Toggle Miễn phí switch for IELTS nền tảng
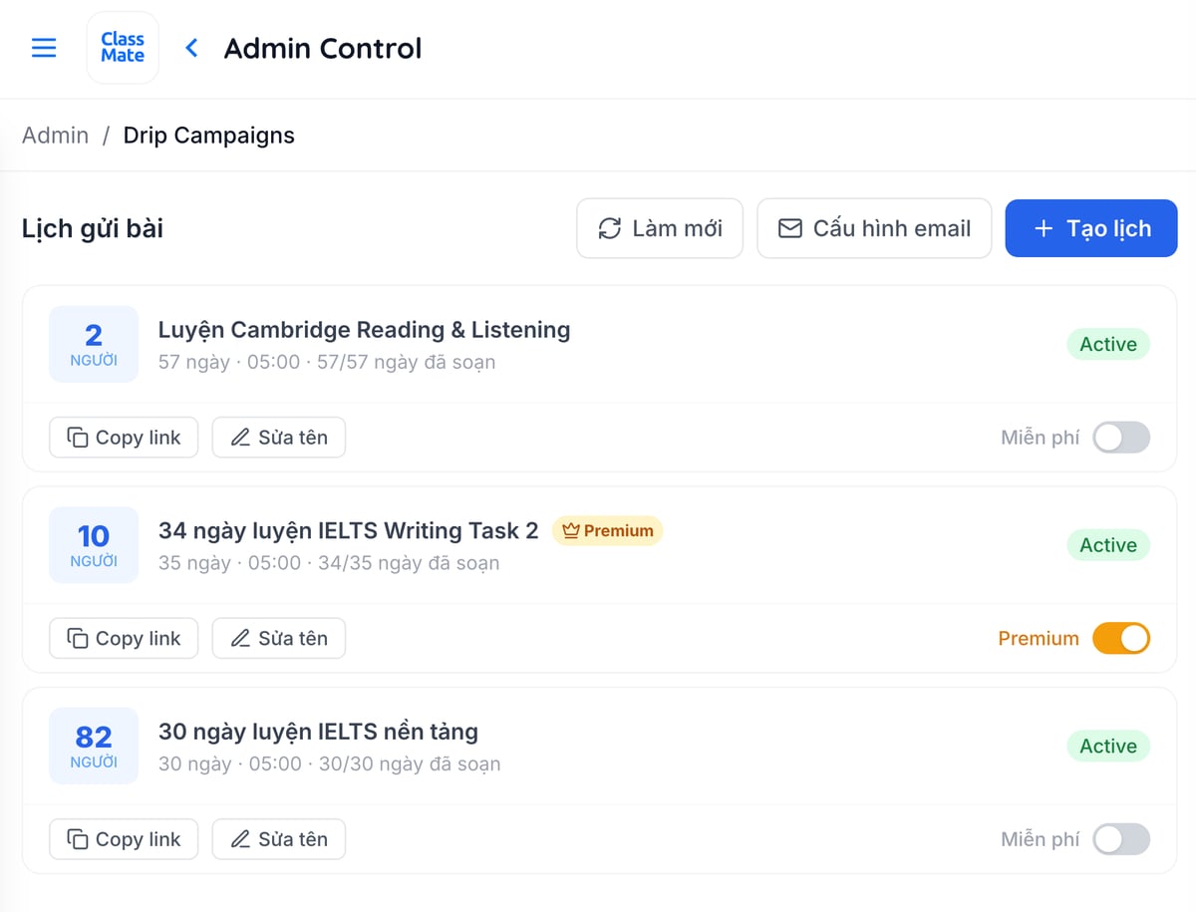The height and width of the screenshot is (912, 1196). click(x=1121, y=839)
